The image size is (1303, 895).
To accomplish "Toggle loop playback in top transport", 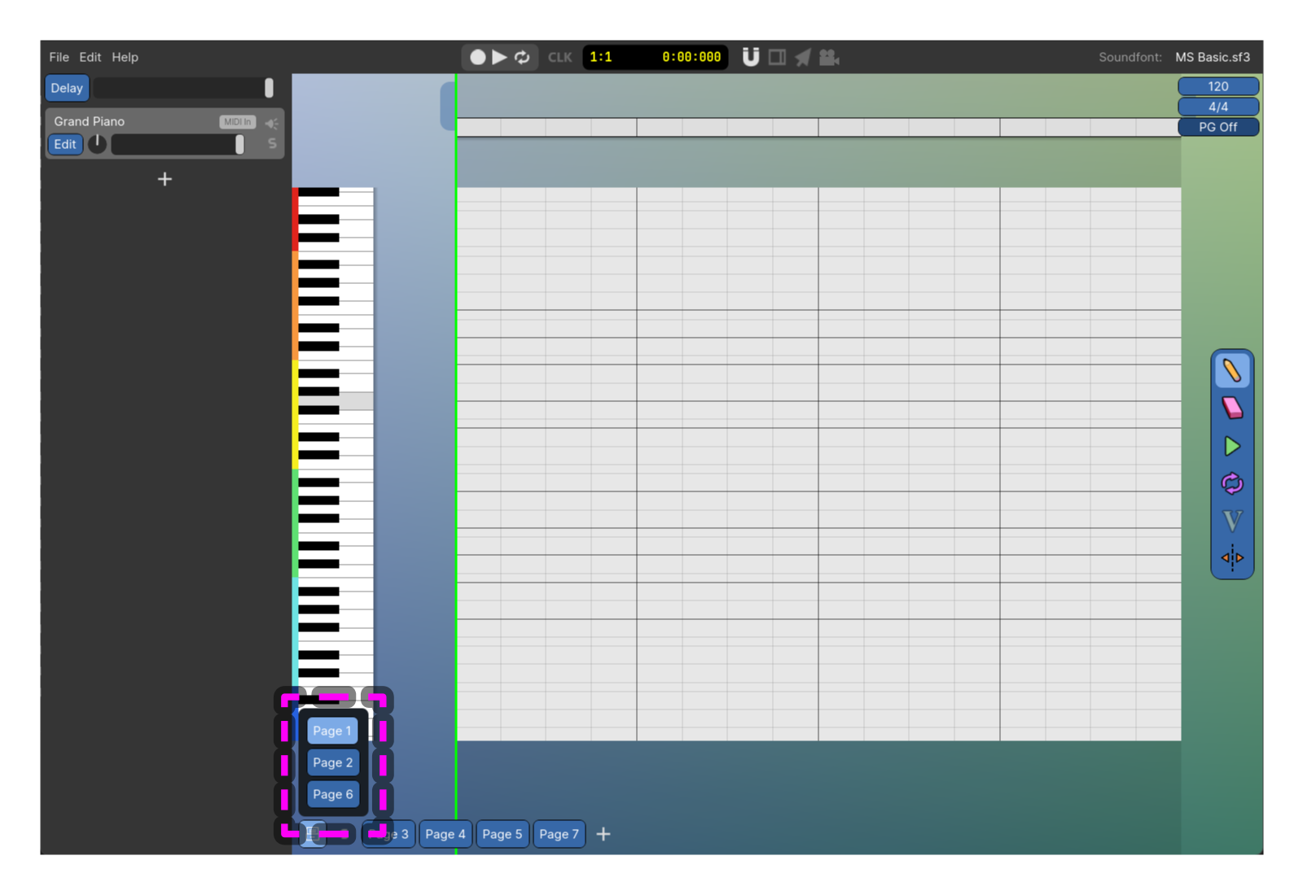I will click(522, 57).
